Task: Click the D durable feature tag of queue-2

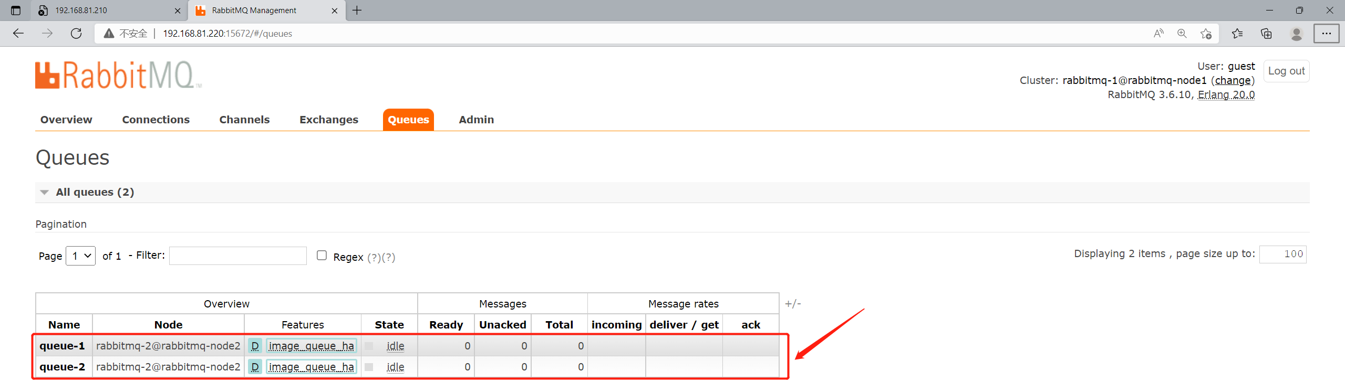Action: (255, 367)
